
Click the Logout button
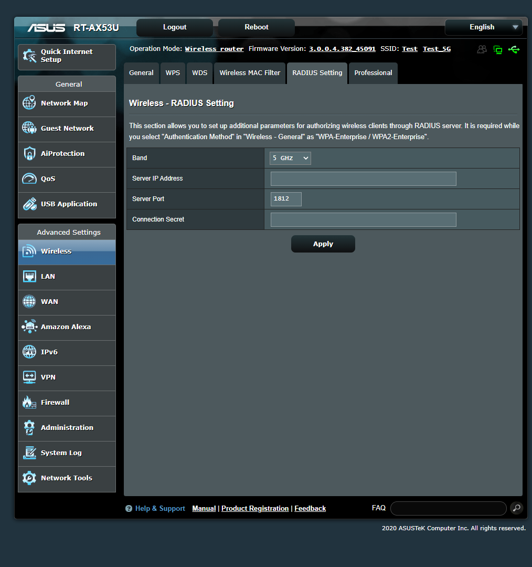pyautogui.click(x=175, y=27)
